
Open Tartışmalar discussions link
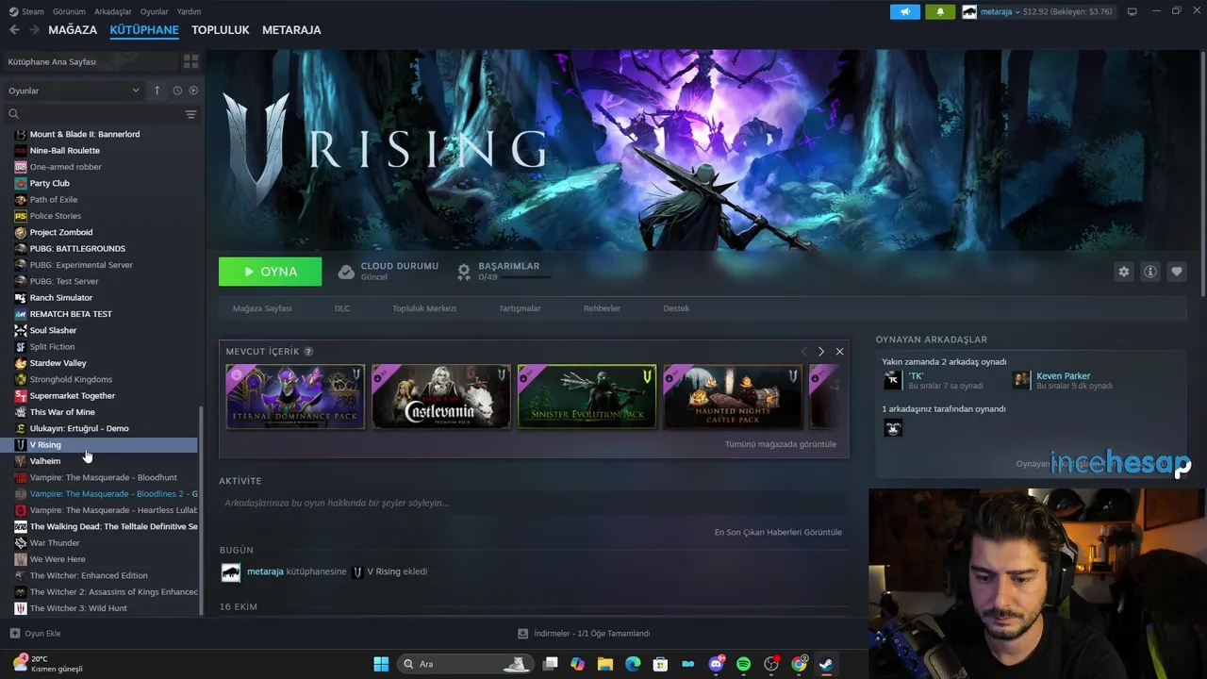(x=520, y=308)
